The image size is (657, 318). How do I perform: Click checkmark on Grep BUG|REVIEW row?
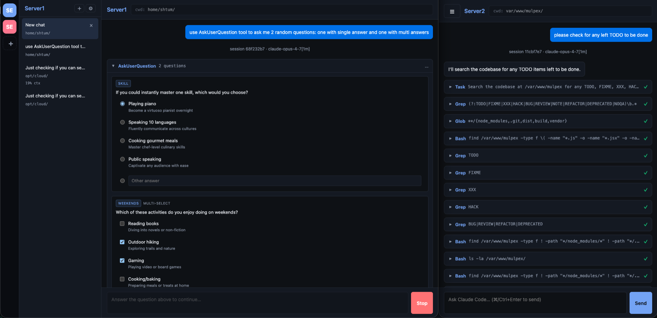[646, 224]
